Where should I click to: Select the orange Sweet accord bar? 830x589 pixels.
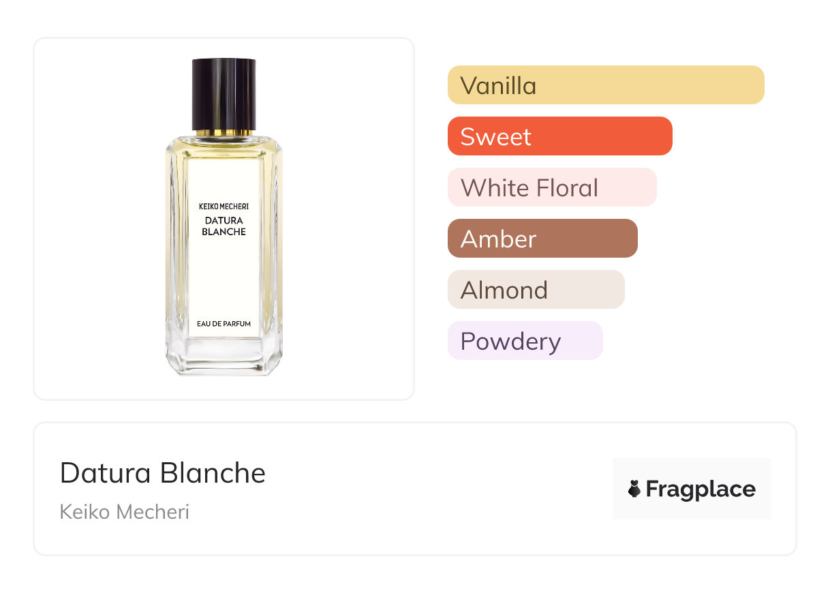[x=559, y=136]
